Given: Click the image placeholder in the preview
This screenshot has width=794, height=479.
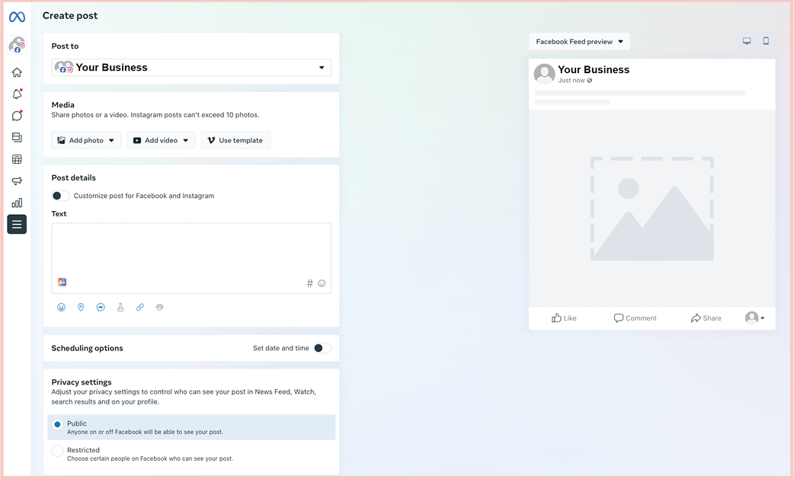Looking at the screenshot, I should (652, 209).
